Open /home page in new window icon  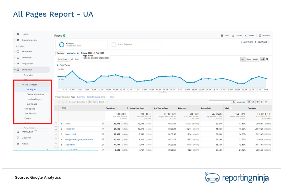pos(103,124)
